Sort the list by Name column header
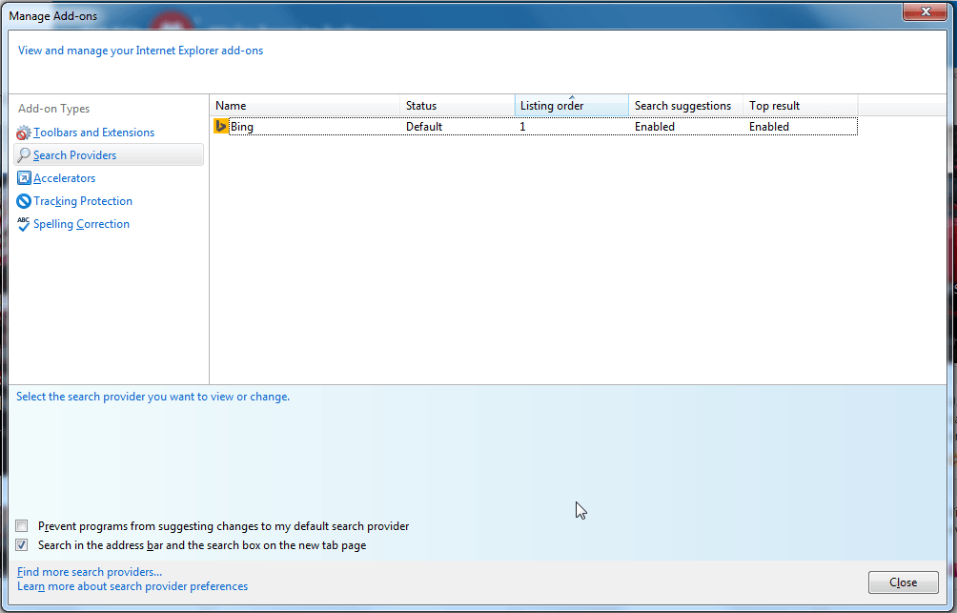 click(x=305, y=106)
